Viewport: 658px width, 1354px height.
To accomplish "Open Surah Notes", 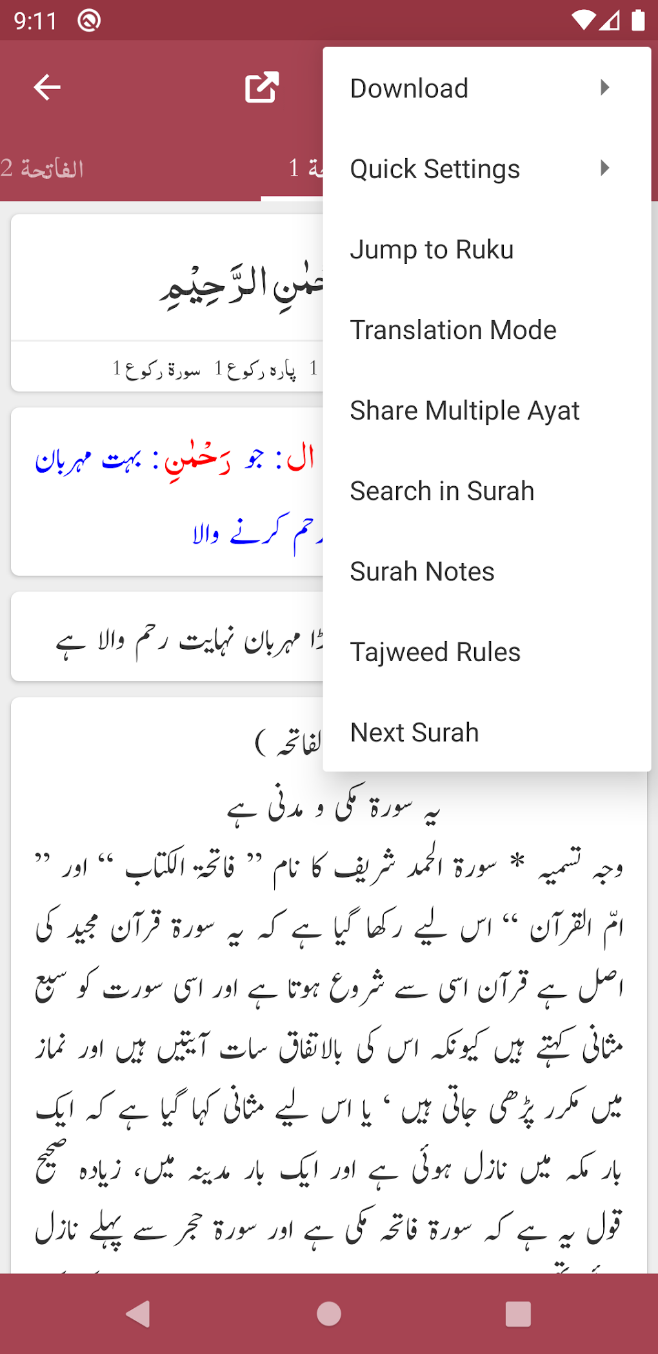I will coord(422,572).
